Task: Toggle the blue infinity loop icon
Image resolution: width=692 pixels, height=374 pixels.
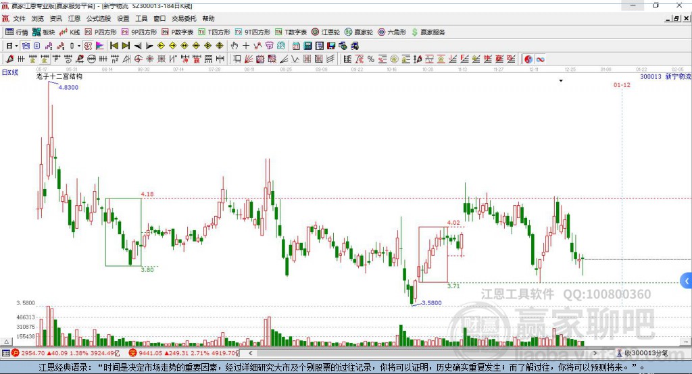Action: click(541, 59)
